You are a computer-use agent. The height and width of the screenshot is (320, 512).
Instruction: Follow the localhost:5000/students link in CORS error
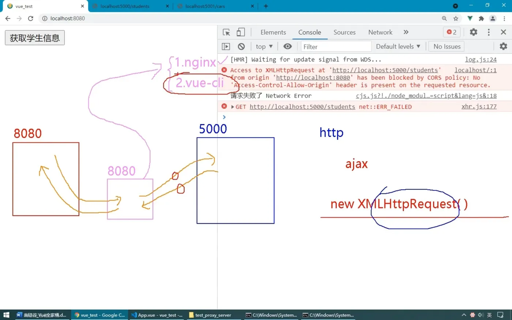(385, 70)
